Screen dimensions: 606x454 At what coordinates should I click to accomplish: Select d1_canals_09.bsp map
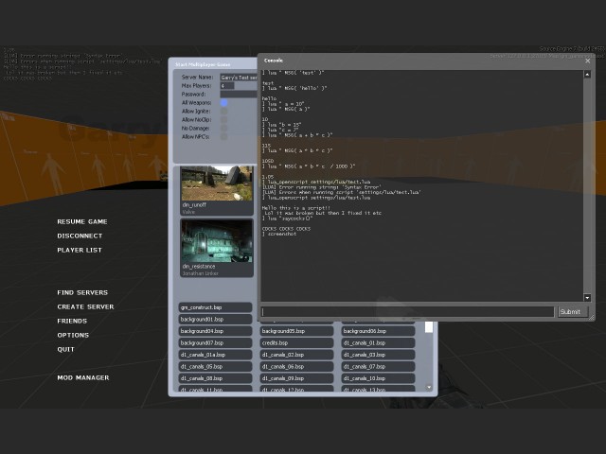(x=296, y=378)
